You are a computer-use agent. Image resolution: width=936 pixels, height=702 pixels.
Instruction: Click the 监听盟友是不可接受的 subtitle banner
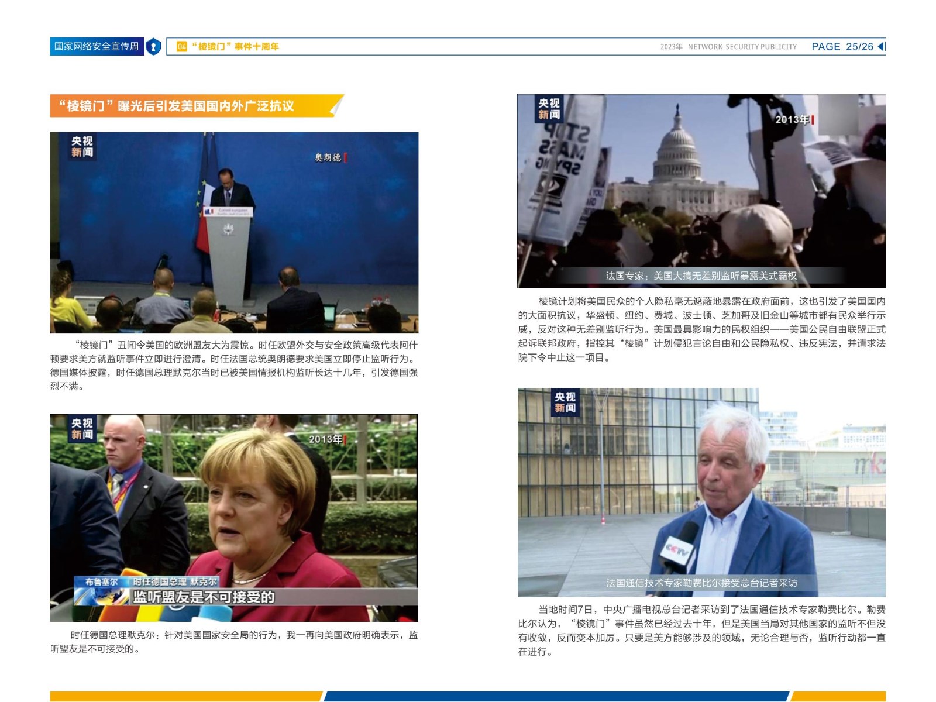[203, 597]
